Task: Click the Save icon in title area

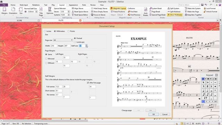Action: 202,5
